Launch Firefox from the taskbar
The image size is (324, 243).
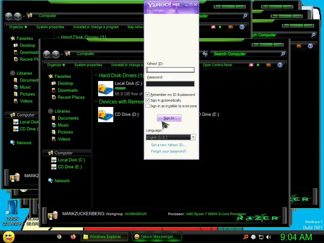[x=73, y=237]
